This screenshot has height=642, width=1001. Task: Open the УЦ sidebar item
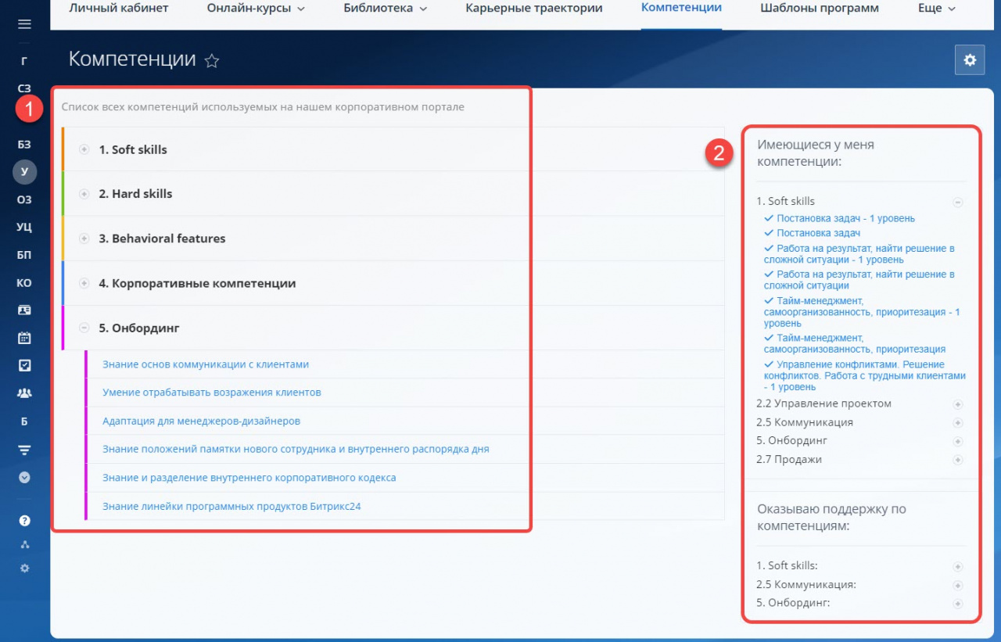coord(24,228)
